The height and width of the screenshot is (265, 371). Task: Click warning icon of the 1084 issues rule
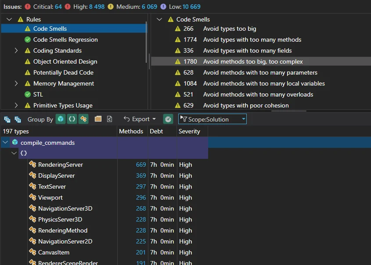[x=178, y=83]
